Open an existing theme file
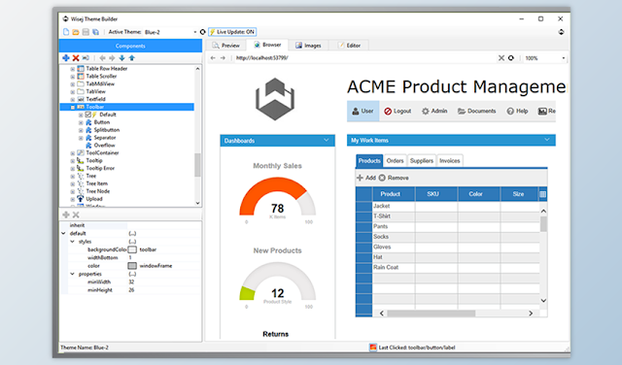Viewport: 622px width, 365px height. pyautogui.click(x=76, y=32)
